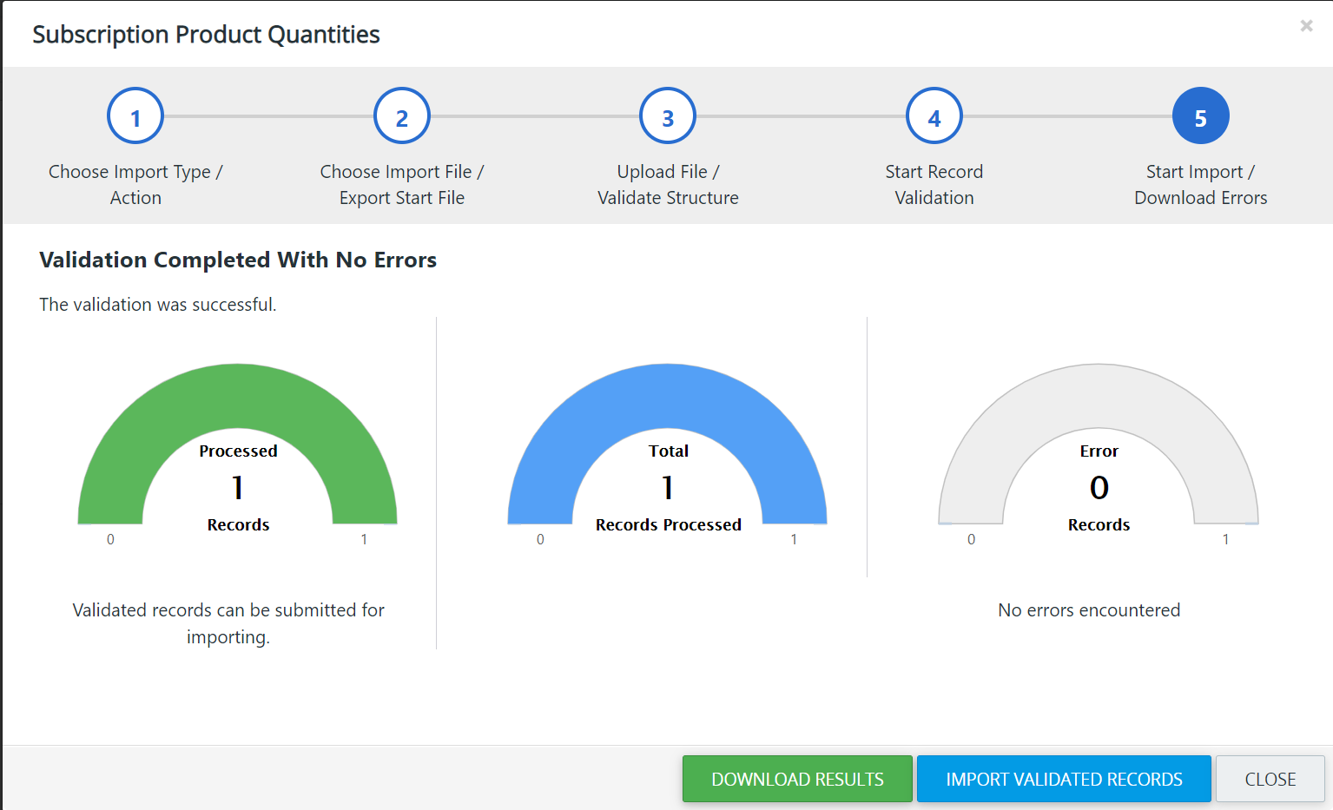Image resolution: width=1333 pixels, height=810 pixels.
Task: Click the CLOSE button
Action: (x=1270, y=779)
